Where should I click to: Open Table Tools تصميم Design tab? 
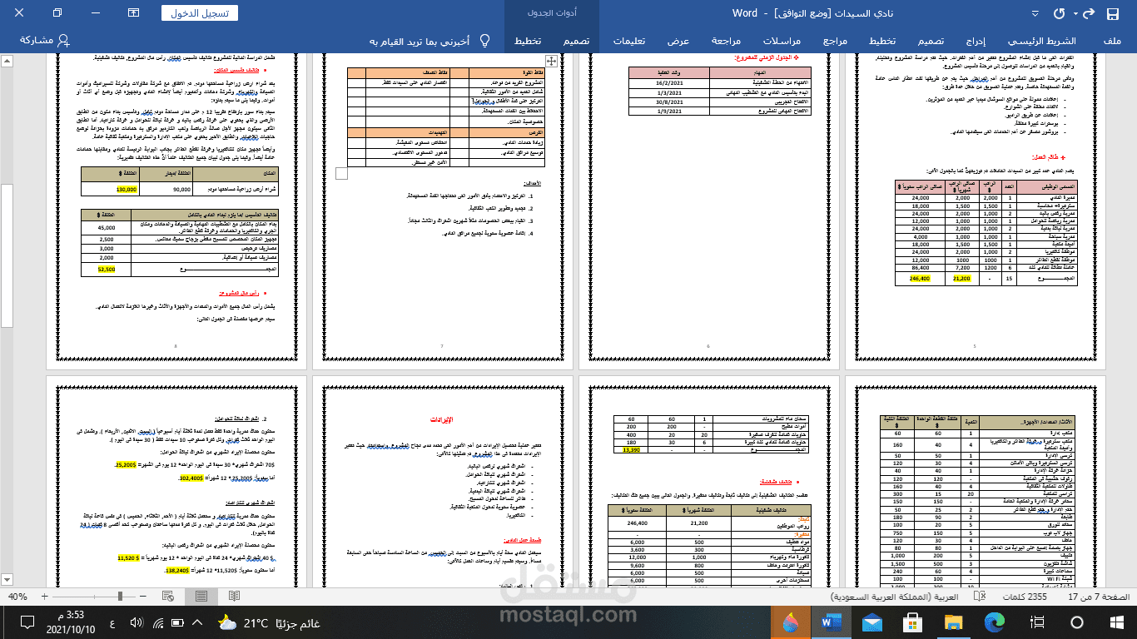[574, 41]
